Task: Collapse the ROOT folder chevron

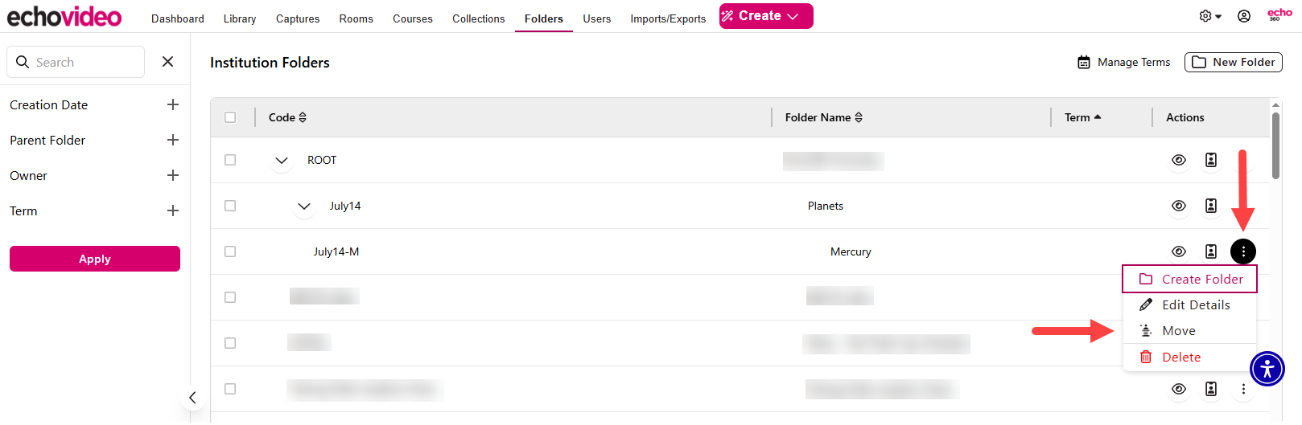Action: tap(282, 161)
